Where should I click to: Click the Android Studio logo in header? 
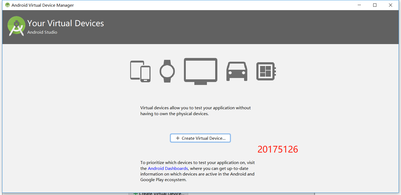pos(16,26)
